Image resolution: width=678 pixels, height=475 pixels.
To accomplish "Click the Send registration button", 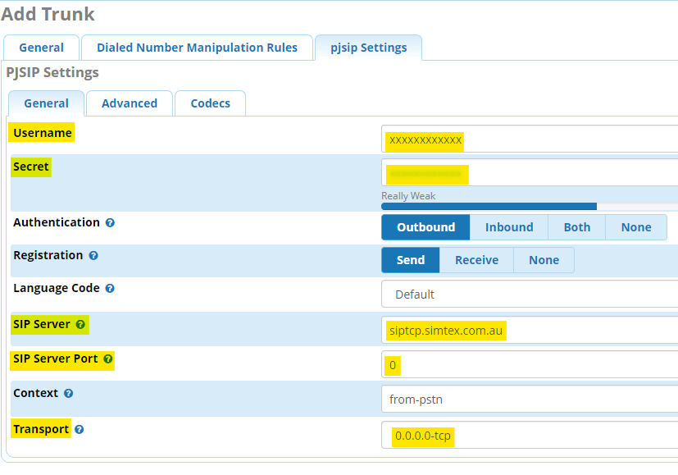I will point(410,259).
